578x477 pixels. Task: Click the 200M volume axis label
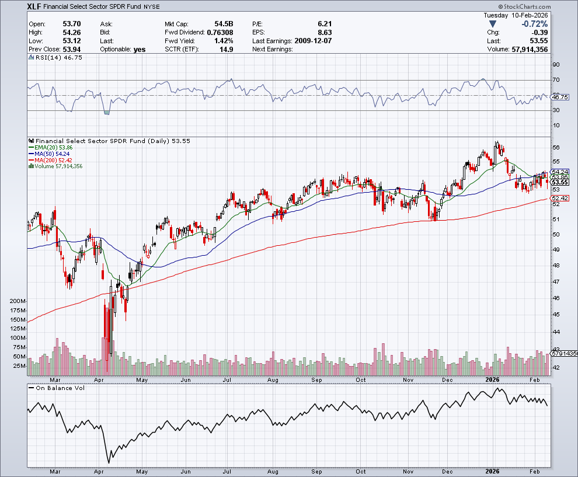pos(18,301)
